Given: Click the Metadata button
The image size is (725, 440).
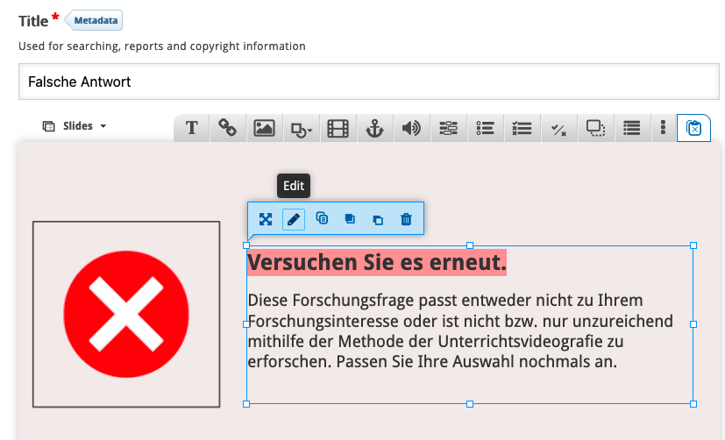Looking at the screenshot, I should tap(96, 20).
